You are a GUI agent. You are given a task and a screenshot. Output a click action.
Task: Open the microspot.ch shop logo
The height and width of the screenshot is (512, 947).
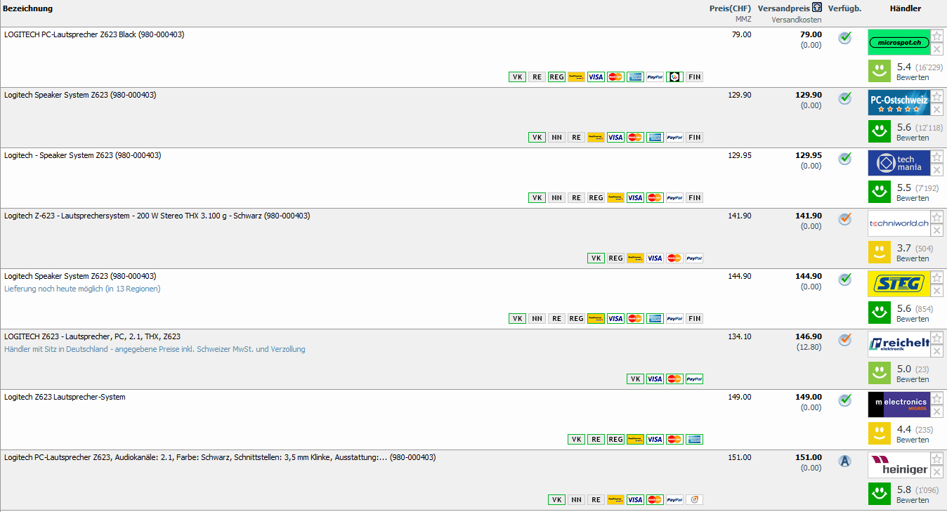899,42
